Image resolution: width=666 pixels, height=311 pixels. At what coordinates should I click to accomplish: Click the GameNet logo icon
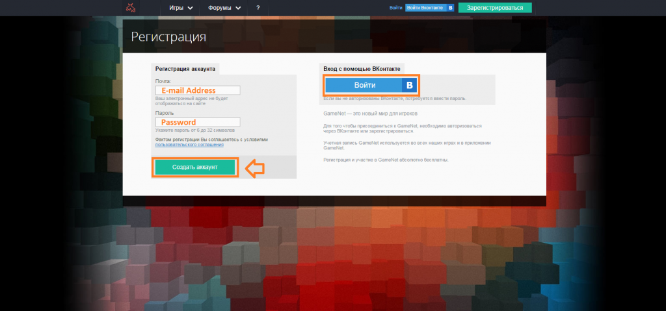[130, 8]
